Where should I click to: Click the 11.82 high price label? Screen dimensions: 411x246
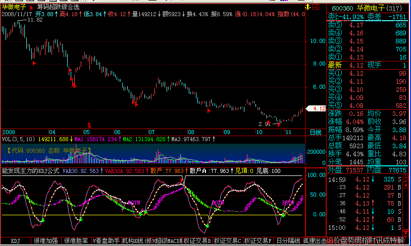(x=35, y=20)
